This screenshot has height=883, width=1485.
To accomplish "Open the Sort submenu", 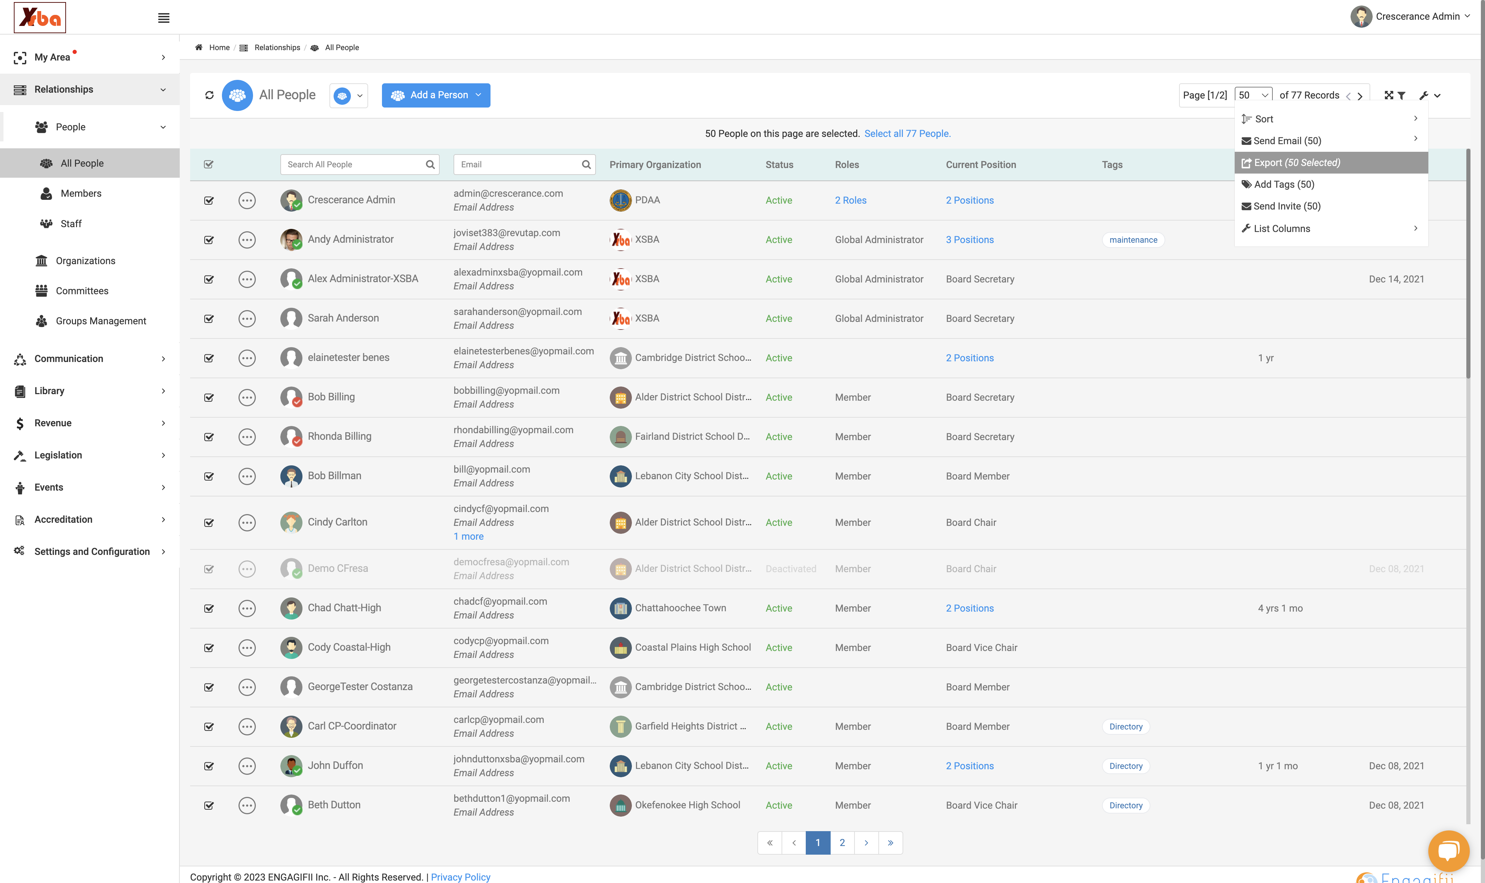I will point(1331,119).
